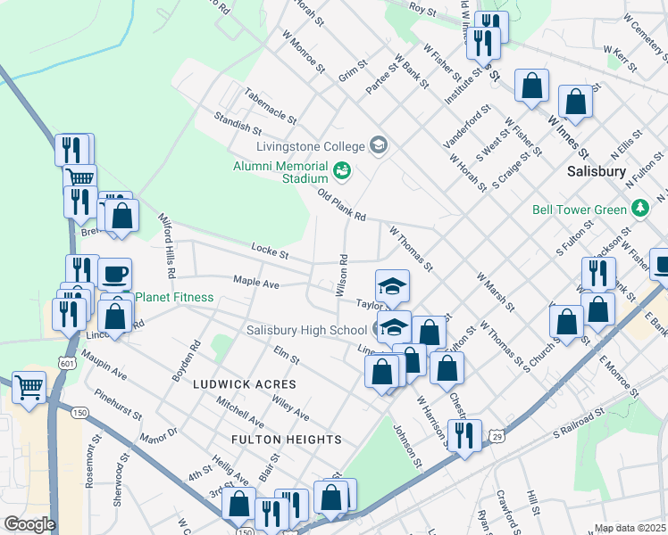Click the Sherwood St street label
Viewport: 668px width, 535px height.
coord(121,480)
